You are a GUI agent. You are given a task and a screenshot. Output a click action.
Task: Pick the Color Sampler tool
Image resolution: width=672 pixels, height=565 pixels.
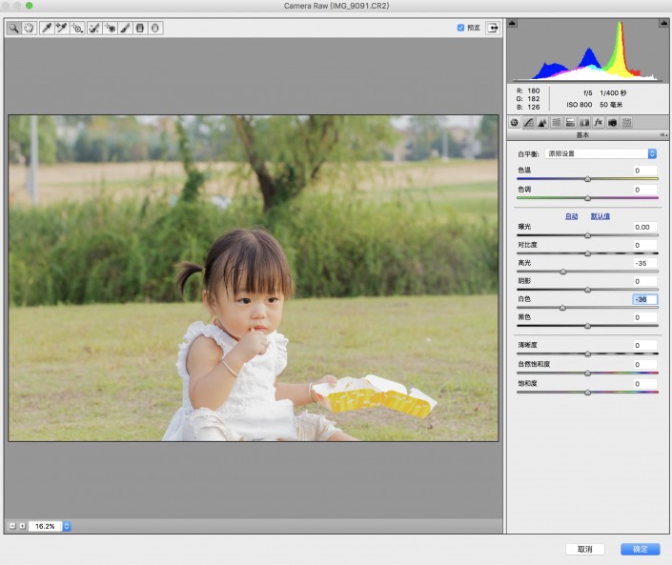click(60, 29)
